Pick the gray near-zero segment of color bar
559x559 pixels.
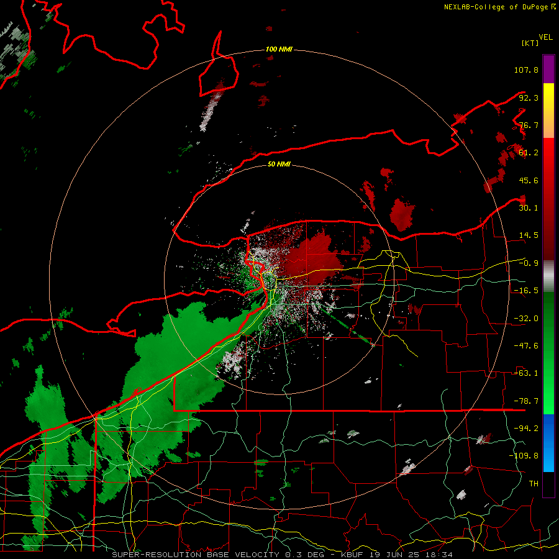[x=548, y=276]
